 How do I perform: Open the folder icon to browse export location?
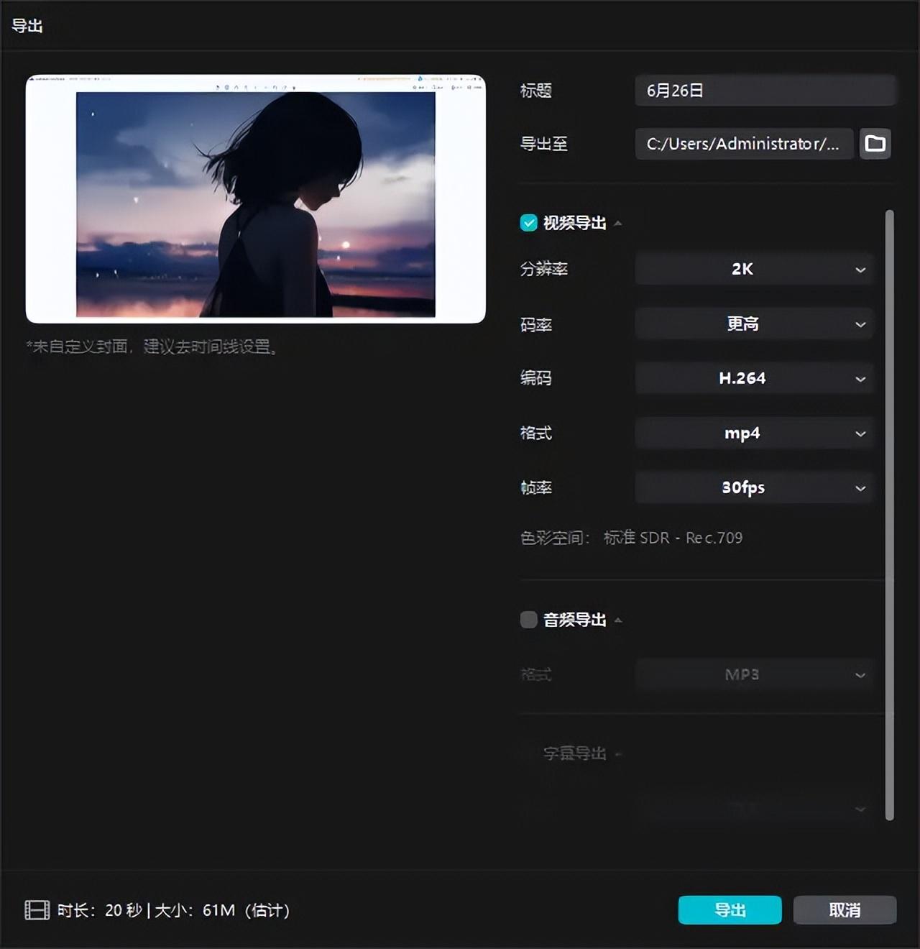click(875, 144)
